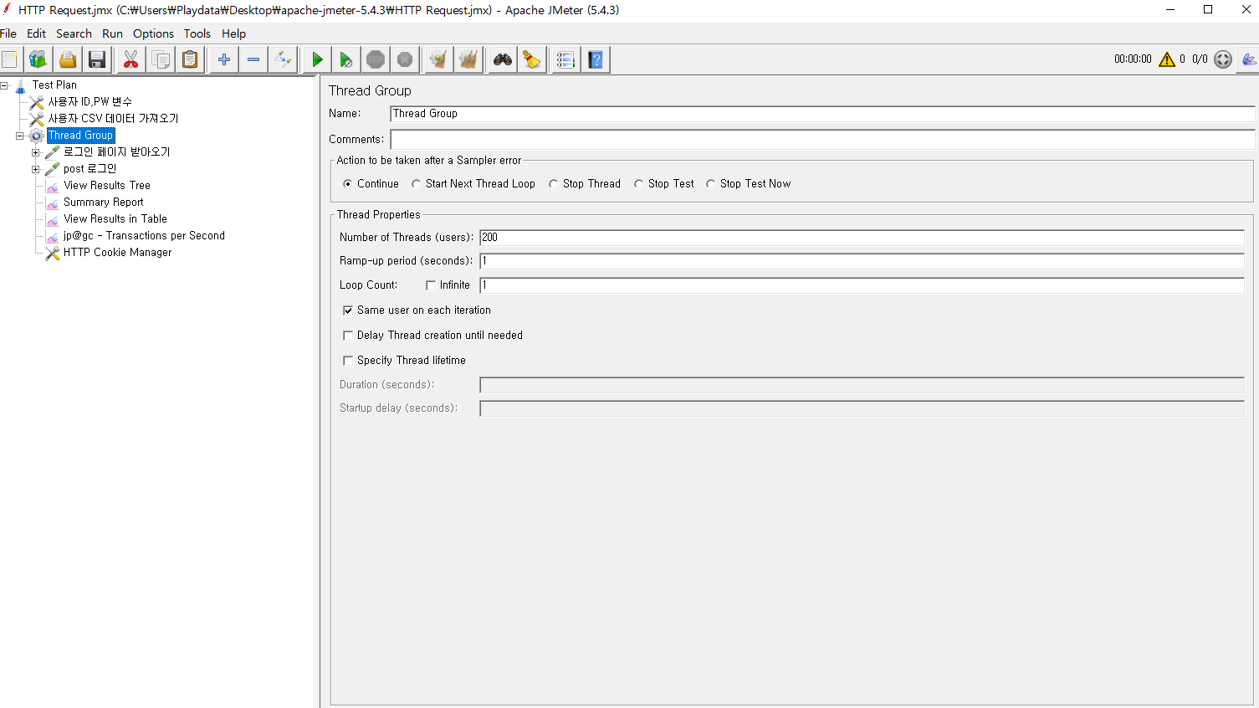This screenshot has width=1259, height=708.
Task: Click the Open file folder icon
Action: 68,59
